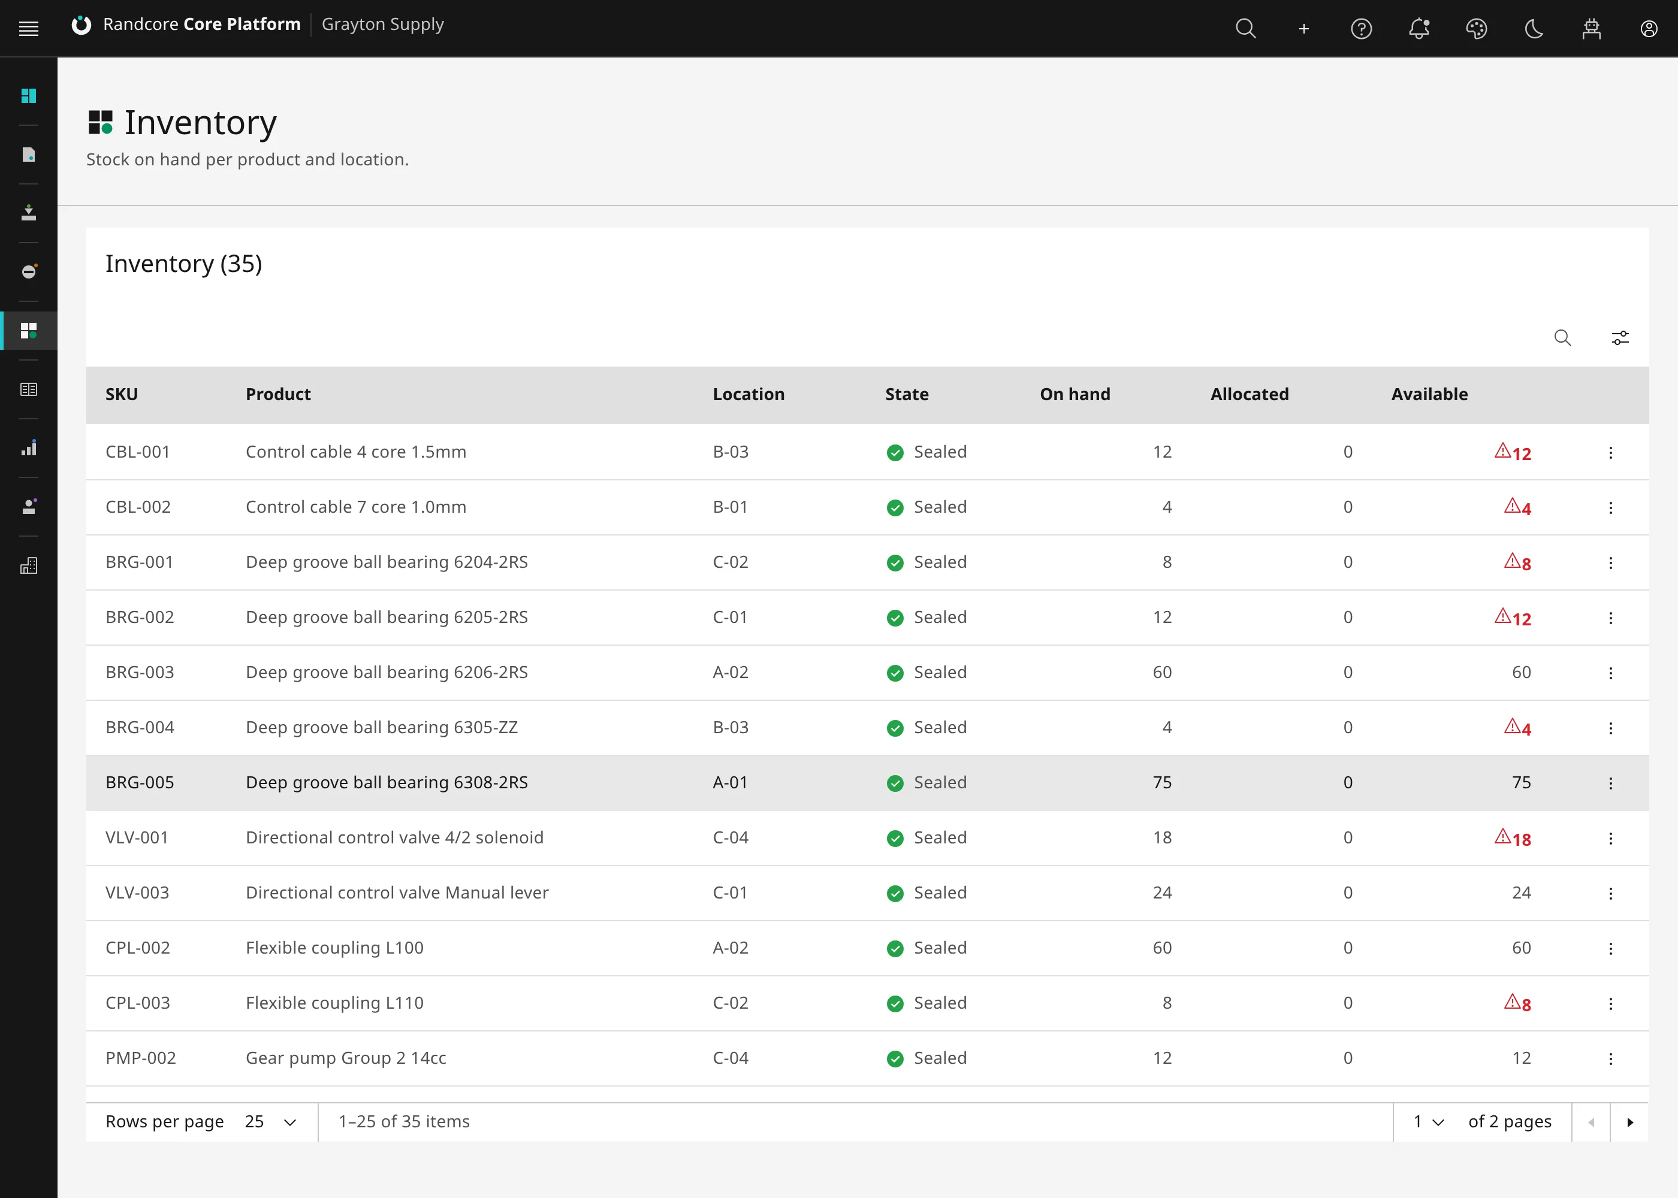Open row actions menu for BRG-001
The height and width of the screenshot is (1198, 1678).
click(x=1611, y=563)
